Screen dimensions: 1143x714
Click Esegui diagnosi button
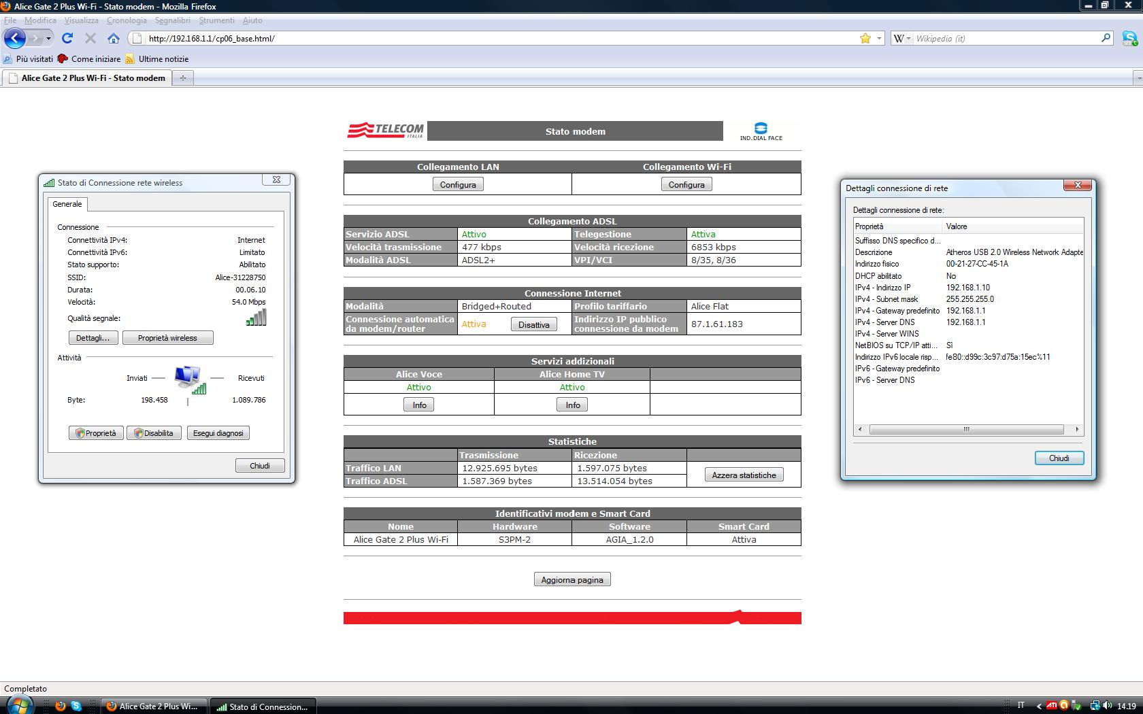point(218,433)
